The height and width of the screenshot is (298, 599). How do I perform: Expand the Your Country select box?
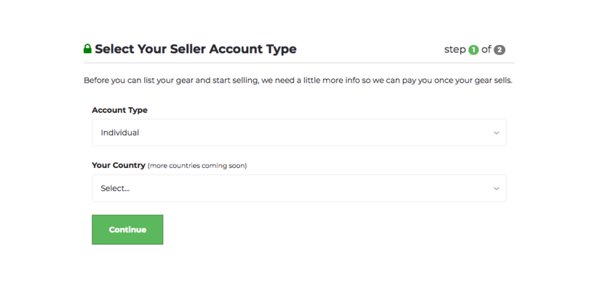pyautogui.click(x=299, y=188)
